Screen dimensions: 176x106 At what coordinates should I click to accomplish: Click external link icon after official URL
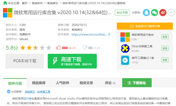point(109,34)
